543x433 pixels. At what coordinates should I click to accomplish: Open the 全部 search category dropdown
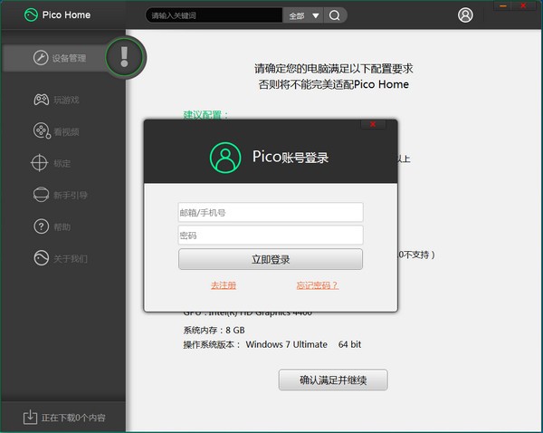pos(304,15)
